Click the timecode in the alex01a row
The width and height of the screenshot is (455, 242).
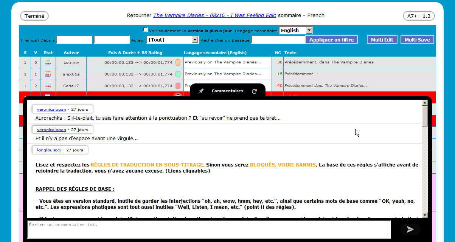pyautogui.click(x=138, y=74)
